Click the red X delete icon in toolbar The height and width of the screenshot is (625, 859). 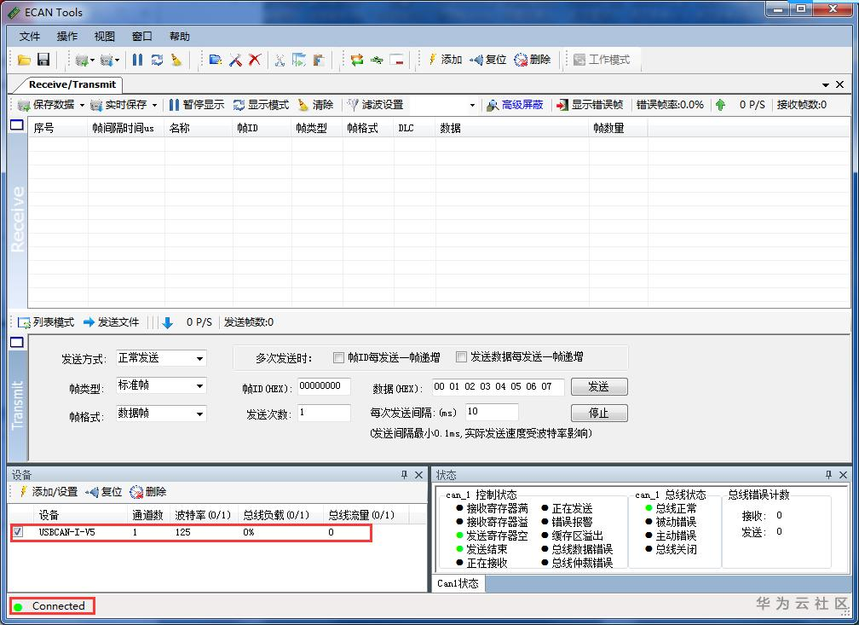[x=255, y=60]
